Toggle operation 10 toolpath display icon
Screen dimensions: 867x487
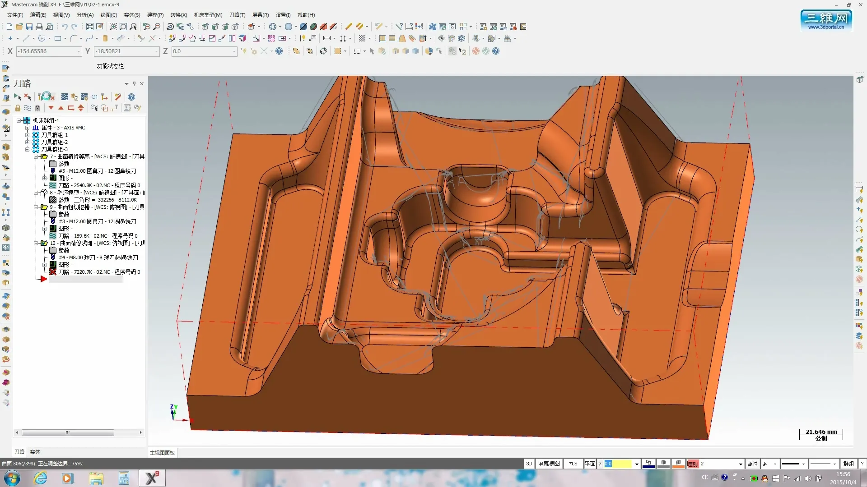coord(53,272)
